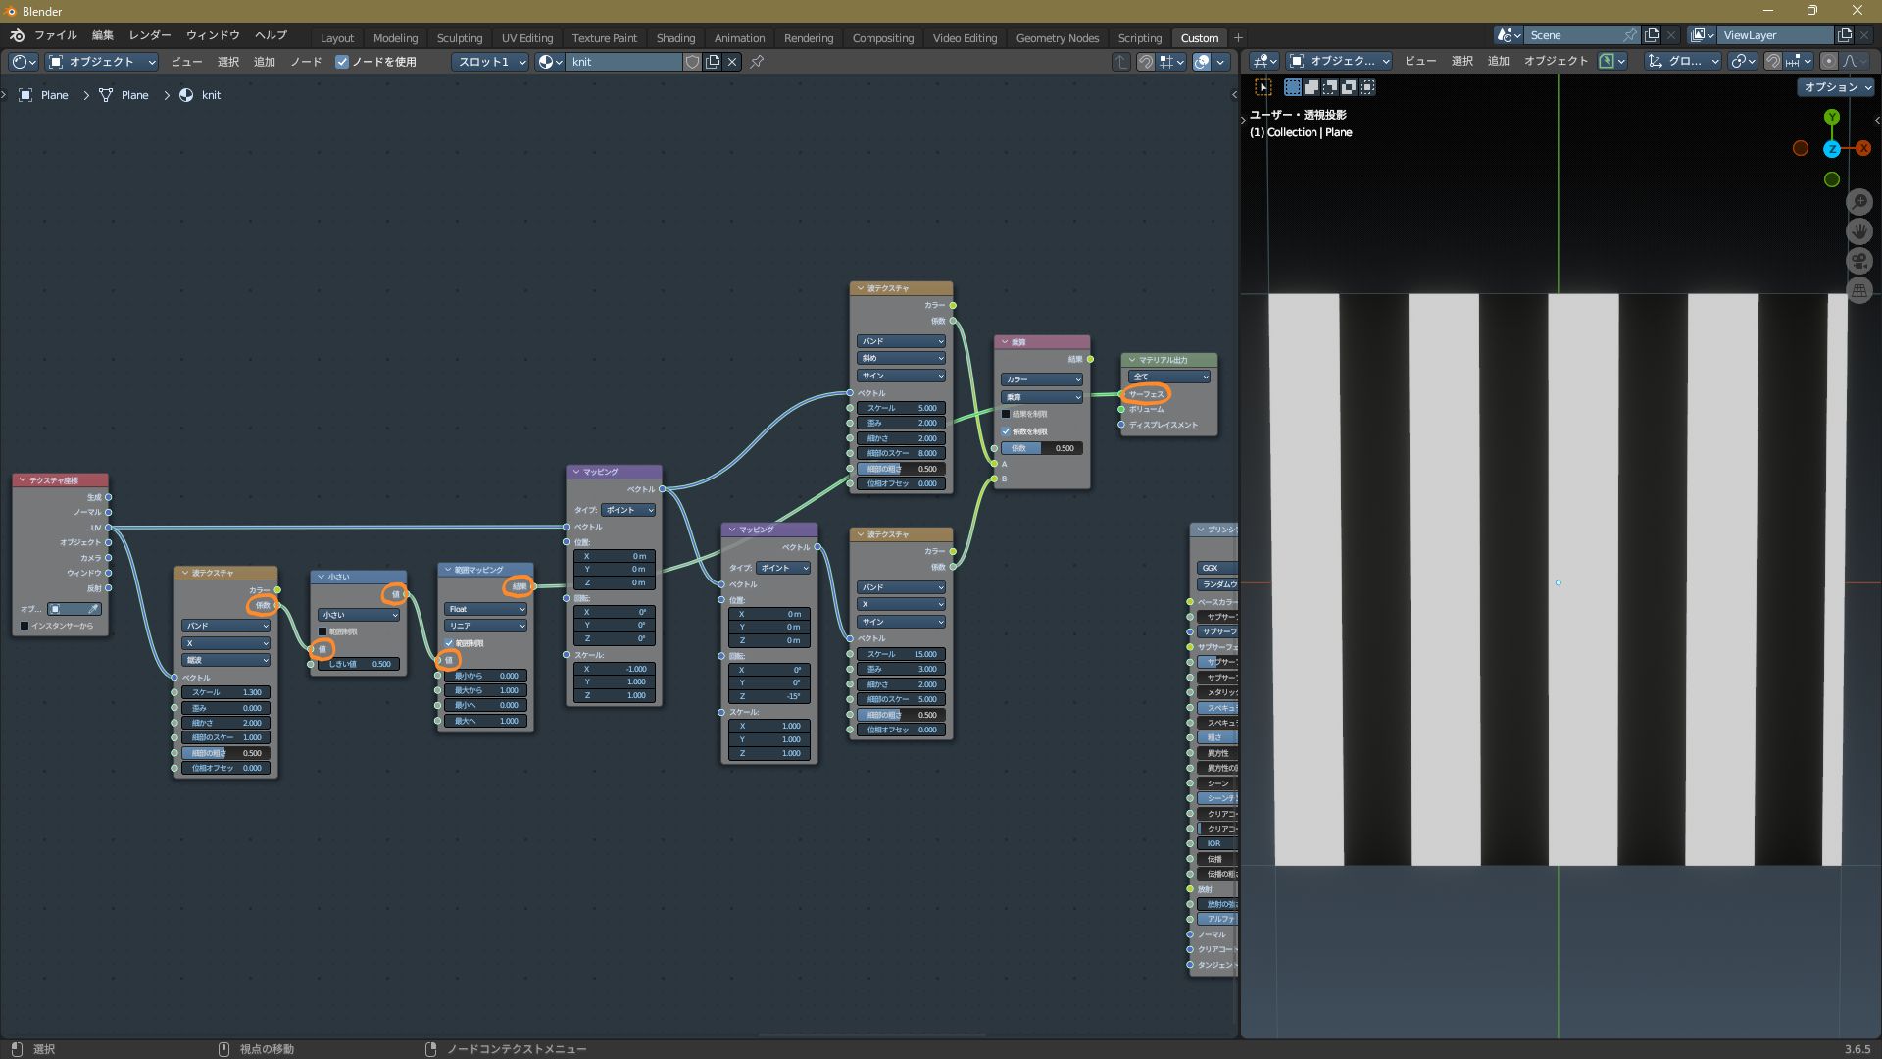Unlink knit material with X icon
Screen dimensions: 1882x1059
pos(732,62)
